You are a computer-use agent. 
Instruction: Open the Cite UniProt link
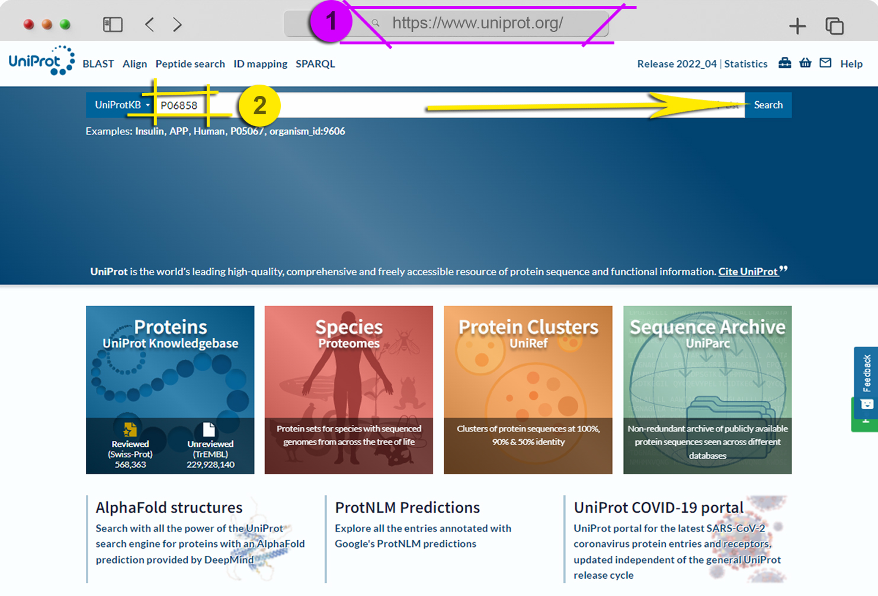tap(748, 272)
